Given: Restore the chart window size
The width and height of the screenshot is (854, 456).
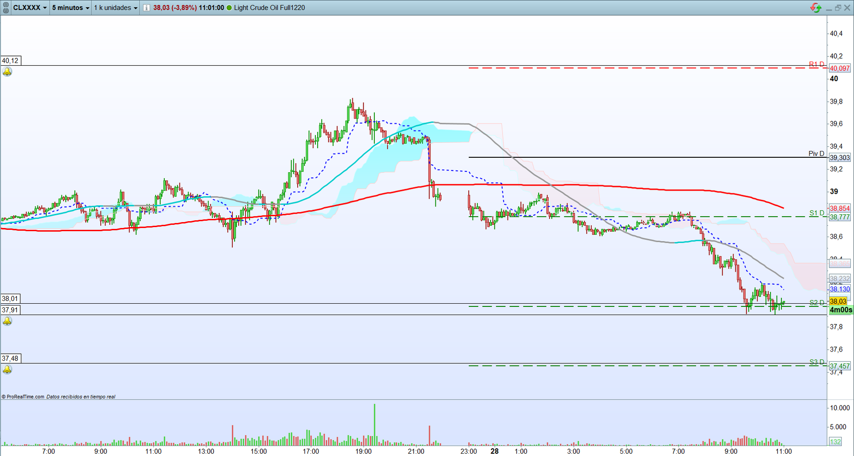Looking at the screenshot, I should coord(838,8).
